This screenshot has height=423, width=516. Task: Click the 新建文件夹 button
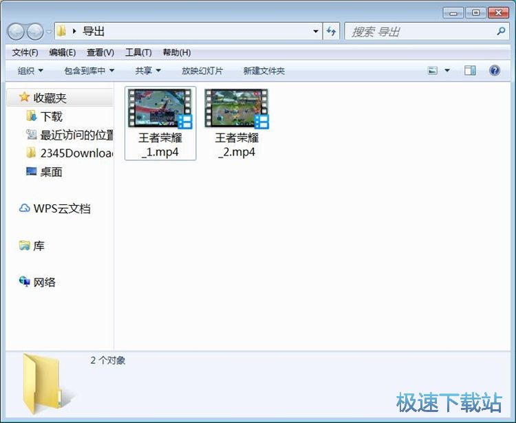pyautogui.click(x=264, y=71)
